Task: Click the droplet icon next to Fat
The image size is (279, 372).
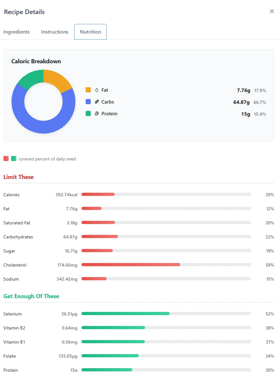Action: click(x=97, y=90)
